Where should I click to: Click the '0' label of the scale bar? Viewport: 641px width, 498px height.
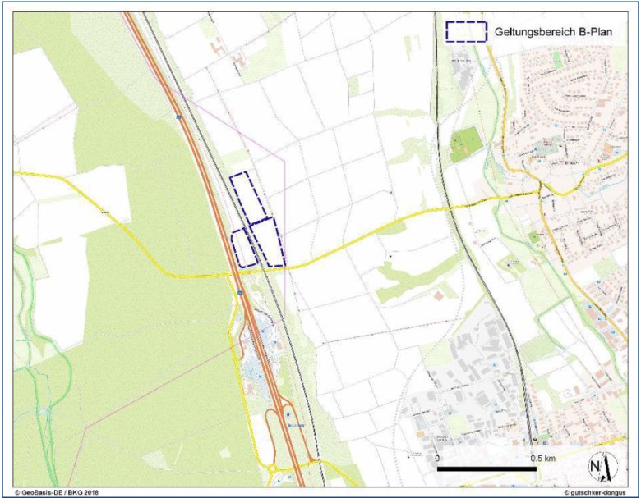pyautogui.click(x=438, y=457)
